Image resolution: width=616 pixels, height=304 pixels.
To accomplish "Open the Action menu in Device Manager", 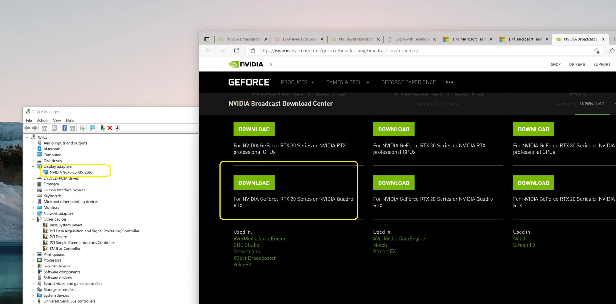I will [x=42, y=120].
